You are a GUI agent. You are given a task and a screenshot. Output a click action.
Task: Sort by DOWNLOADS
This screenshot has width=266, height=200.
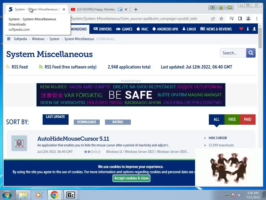point(87,122)
